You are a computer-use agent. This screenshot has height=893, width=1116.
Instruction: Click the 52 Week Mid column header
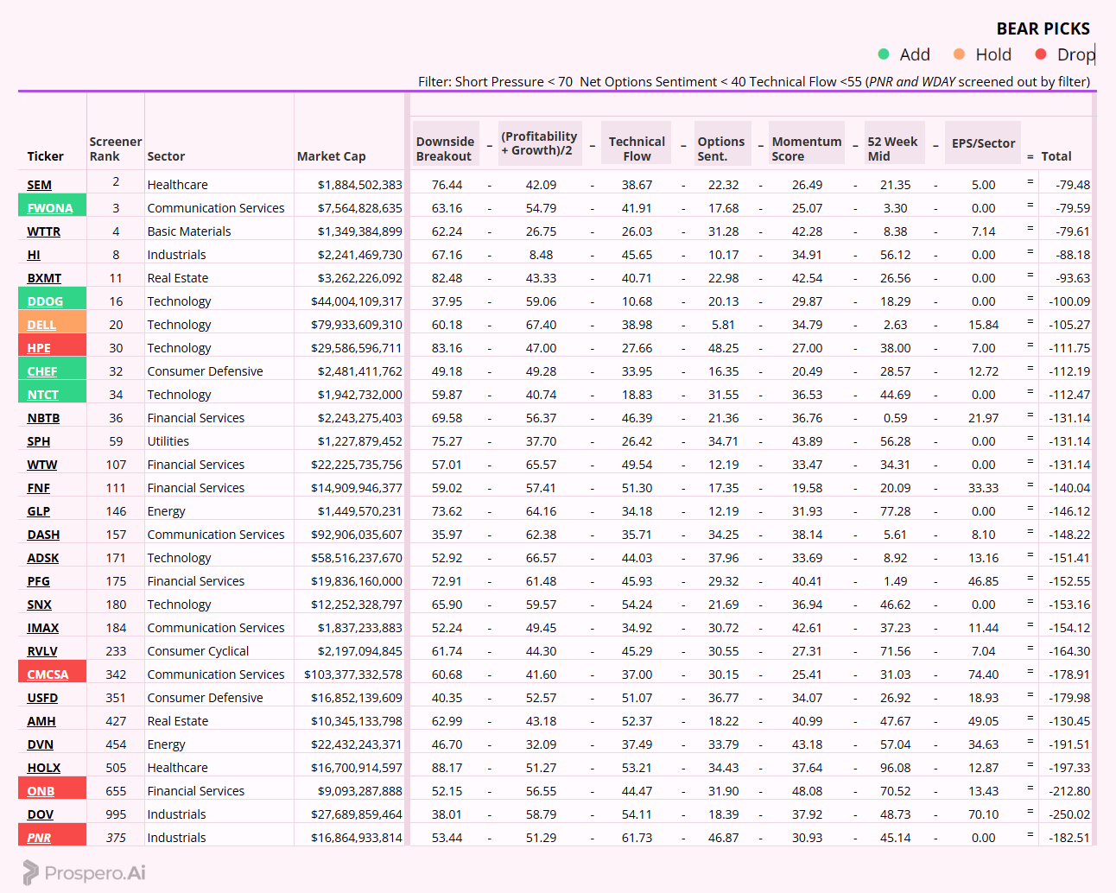(892, 149)
